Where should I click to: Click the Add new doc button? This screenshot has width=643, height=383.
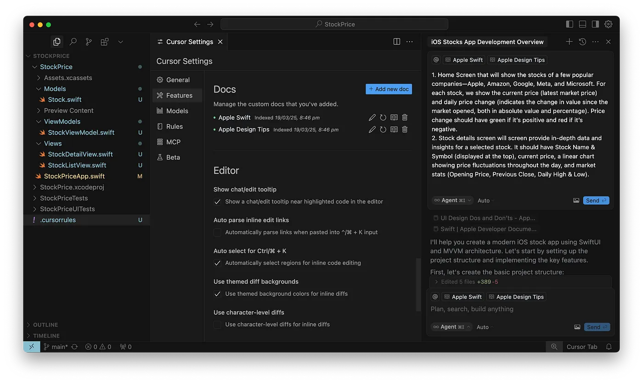[389, 89]
